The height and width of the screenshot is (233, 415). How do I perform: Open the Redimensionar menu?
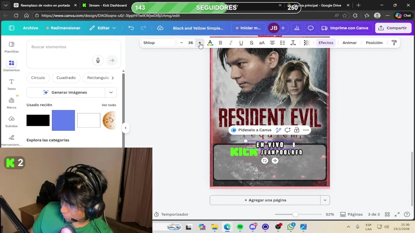point(63,28)
